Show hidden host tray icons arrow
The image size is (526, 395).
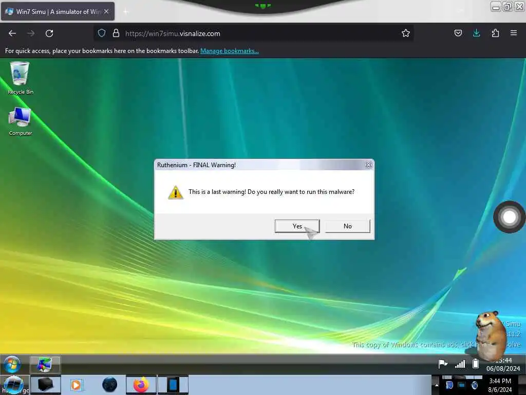coord(437,385)
